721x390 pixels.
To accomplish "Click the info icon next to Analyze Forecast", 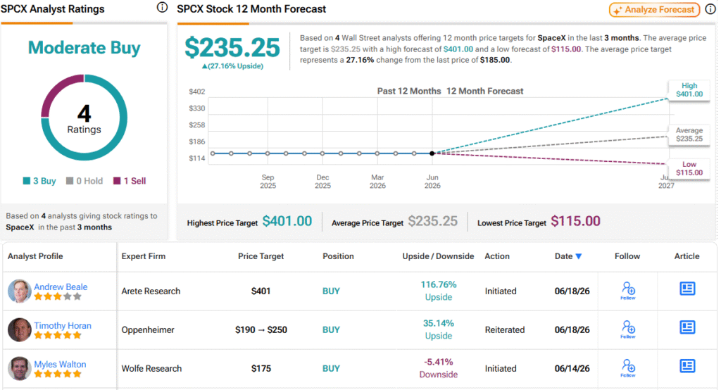I will [x=710, y=10].
